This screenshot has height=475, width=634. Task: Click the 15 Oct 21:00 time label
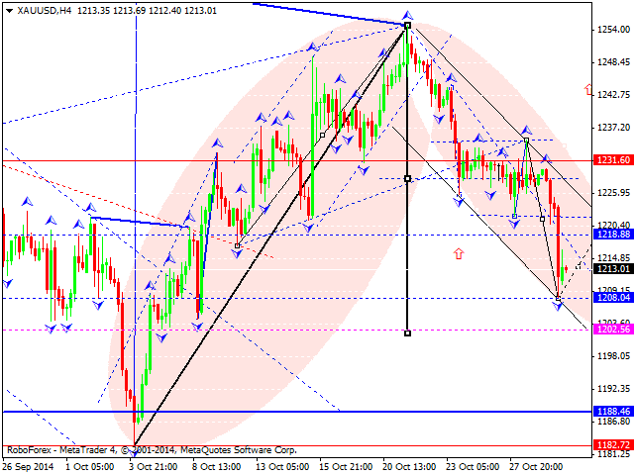tap(346, 467)
